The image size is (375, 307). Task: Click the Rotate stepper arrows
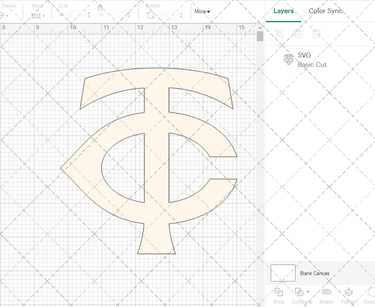(x=181, y=15)
